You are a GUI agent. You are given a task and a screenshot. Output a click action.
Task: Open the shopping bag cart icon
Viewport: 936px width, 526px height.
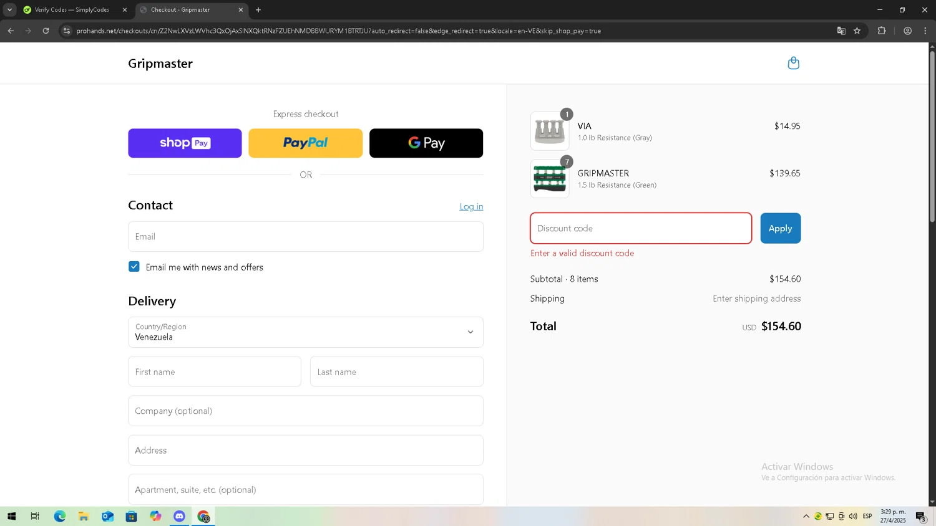pos(793,63)
